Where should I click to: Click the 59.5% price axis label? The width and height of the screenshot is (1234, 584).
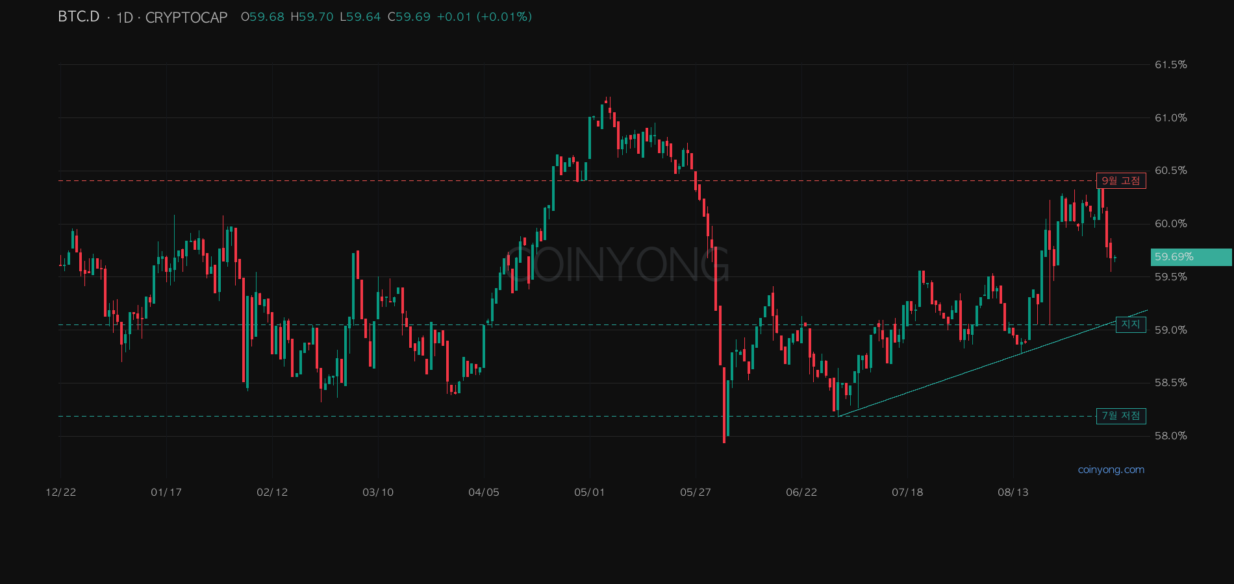1170,277
